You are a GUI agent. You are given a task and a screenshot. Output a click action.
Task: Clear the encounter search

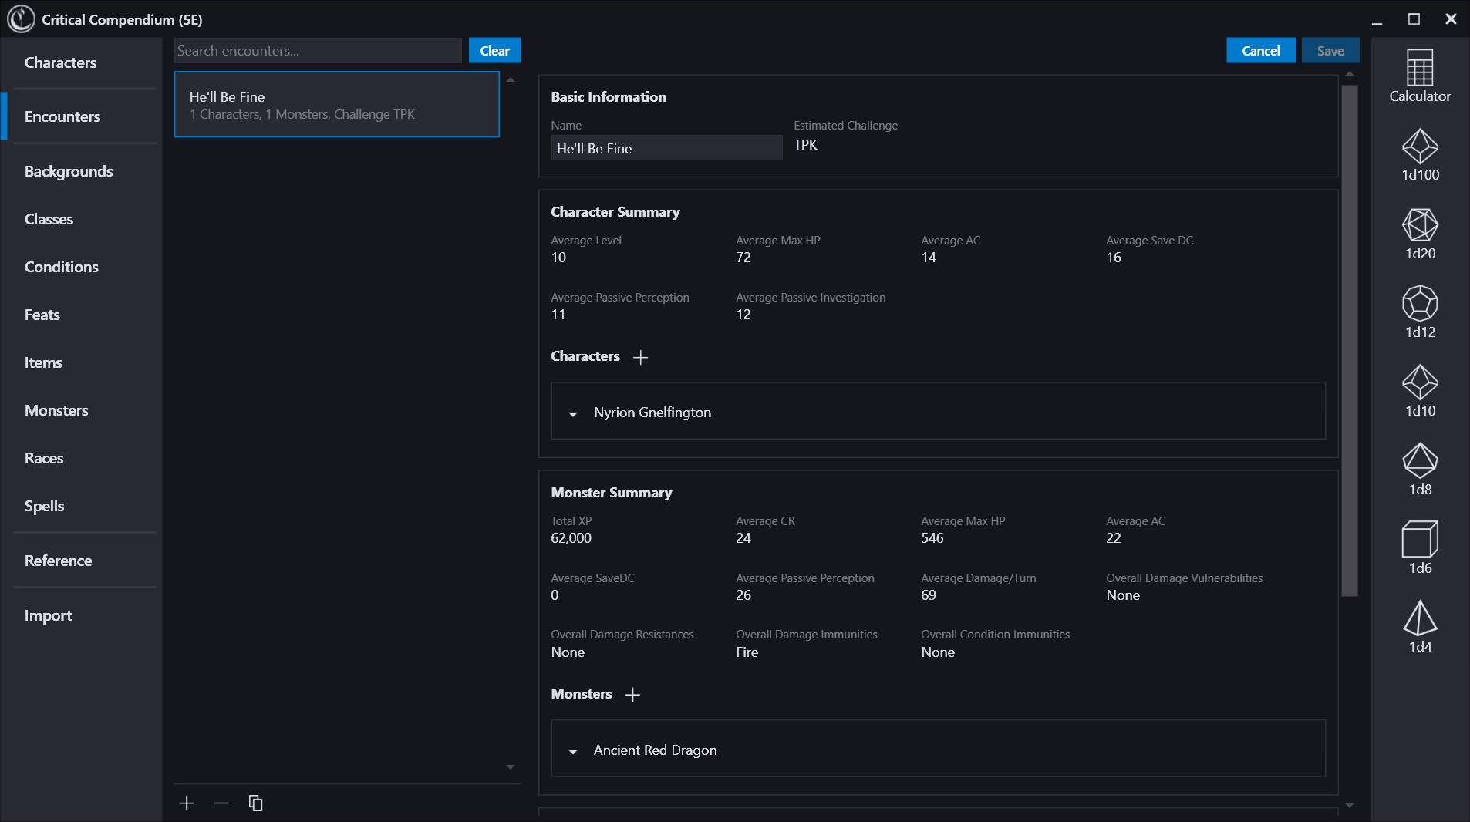coord(494,50)
